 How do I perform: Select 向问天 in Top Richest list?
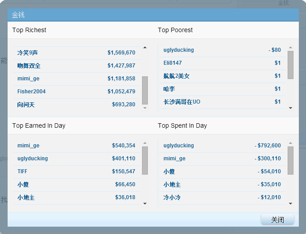[26, 104]
